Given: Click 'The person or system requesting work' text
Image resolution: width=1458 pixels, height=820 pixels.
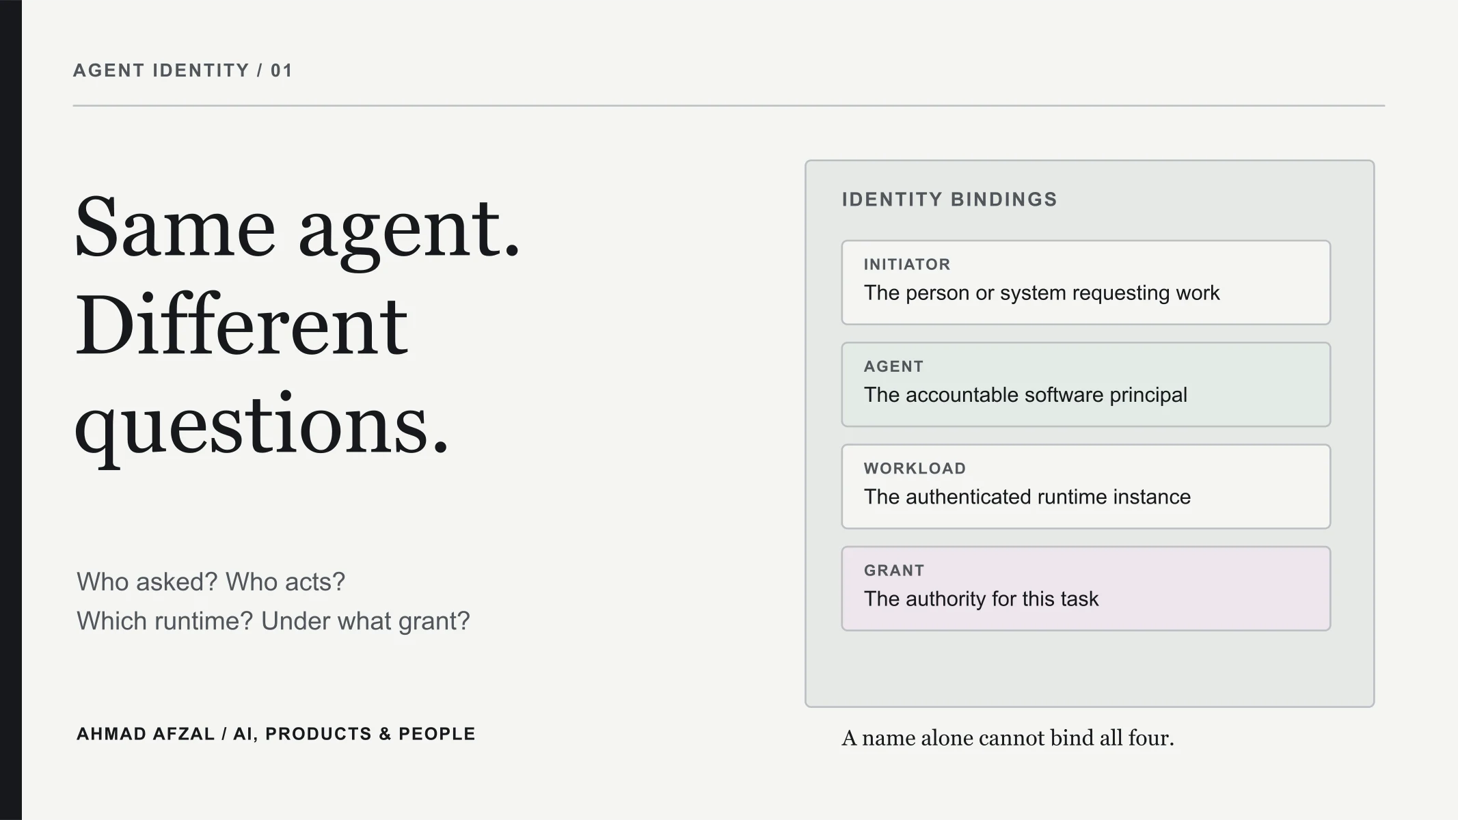Looking at the screenshot, I should pyautogui.click(x=1041, y=293).
